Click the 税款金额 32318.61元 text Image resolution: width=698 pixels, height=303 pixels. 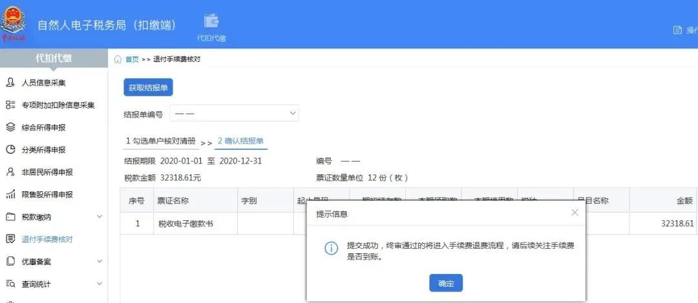click(162, 178)
